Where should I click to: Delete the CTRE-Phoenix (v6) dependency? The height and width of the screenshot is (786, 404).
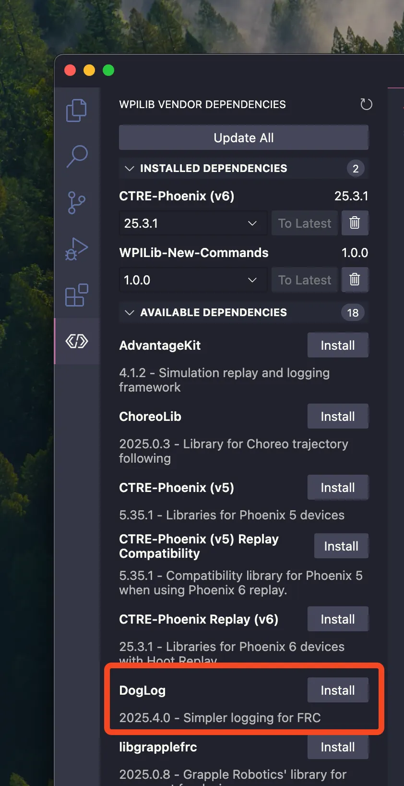click(x=355, y=223)
